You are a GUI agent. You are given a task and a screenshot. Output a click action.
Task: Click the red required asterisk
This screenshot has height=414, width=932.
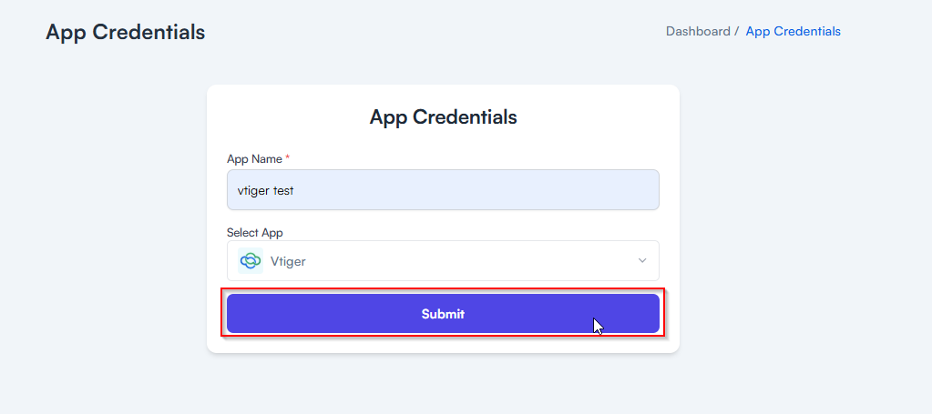click(288, 158)
